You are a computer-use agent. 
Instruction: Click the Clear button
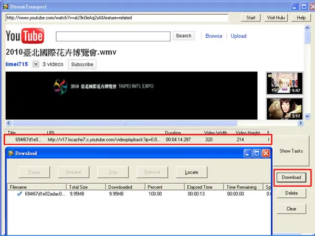click(291, 209)
